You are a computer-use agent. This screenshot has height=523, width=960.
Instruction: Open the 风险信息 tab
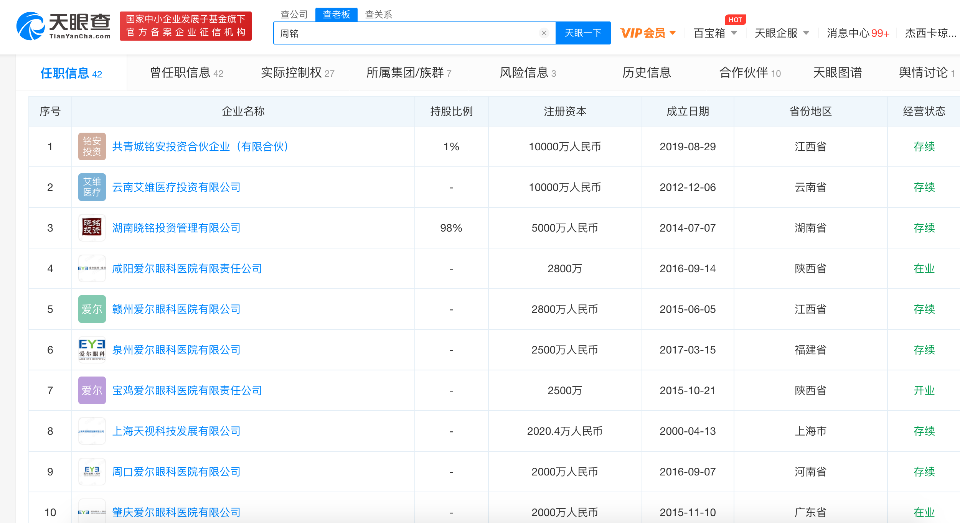pyautogui.click(x=528, y=73)
